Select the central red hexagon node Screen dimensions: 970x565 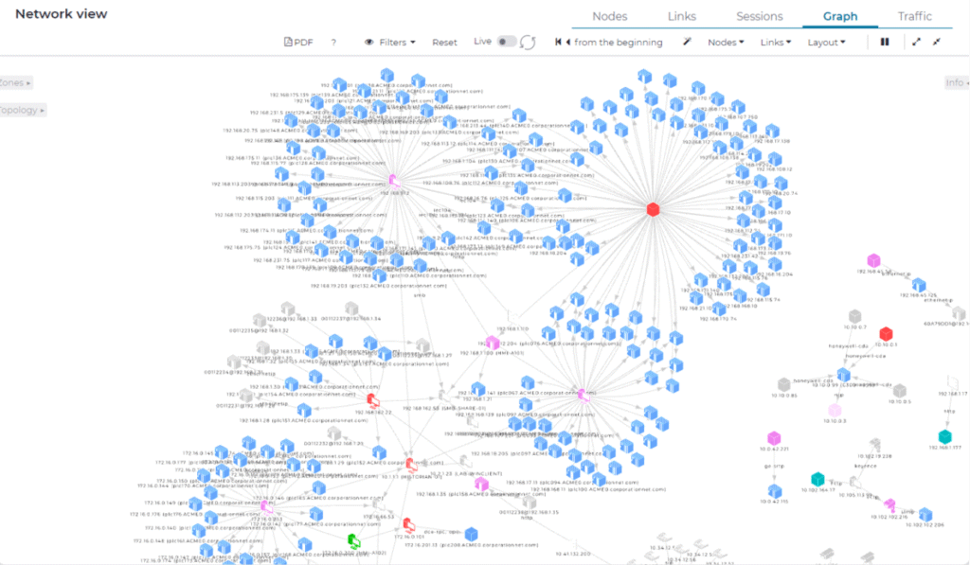pyautogui.click(x=653, y=208)
